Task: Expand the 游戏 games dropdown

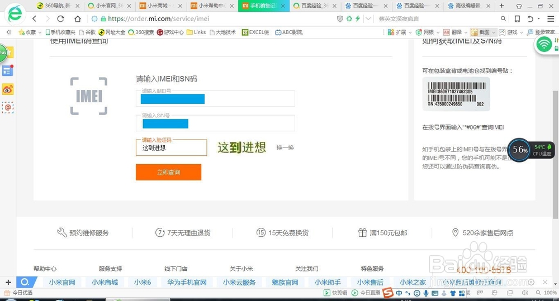Action: point(522,32)
